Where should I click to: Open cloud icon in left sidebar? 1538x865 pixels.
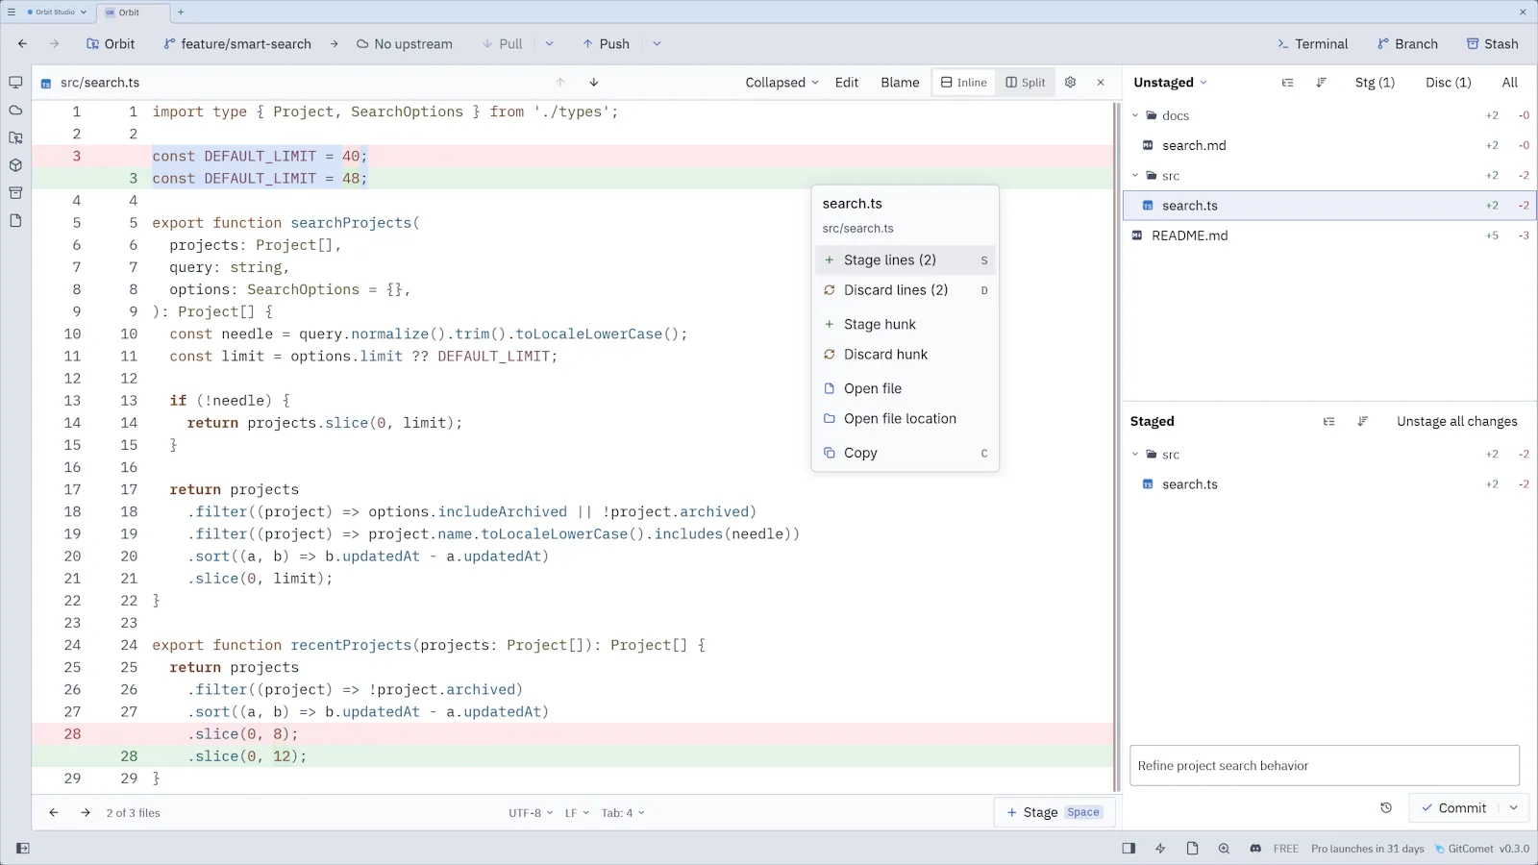15,111
